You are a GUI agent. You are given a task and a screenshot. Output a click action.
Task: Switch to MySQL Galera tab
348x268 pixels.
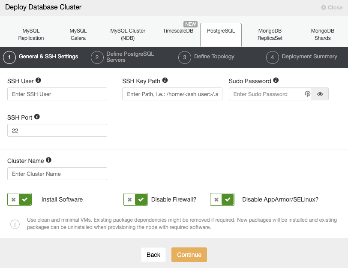point(78,34)
